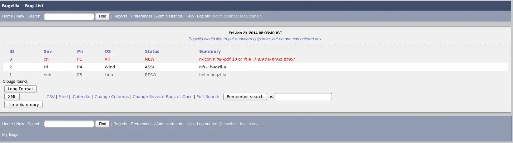Open Administration in footer navigation

(169, 124)
